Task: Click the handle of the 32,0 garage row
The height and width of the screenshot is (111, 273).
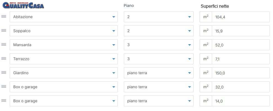Action: tap(4, 87)
